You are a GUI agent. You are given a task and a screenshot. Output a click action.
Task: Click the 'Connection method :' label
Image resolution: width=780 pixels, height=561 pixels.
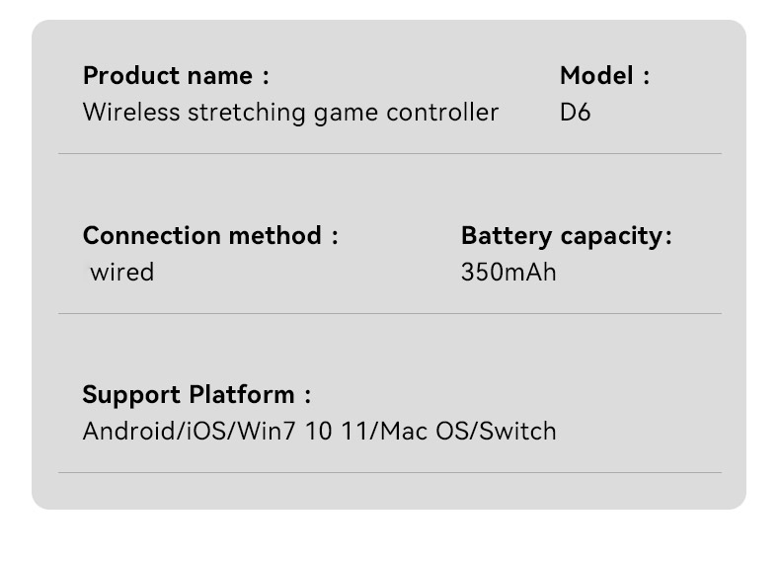(210, 235)
